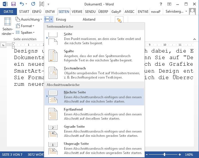The width and height of the screenshot is (199, 158).
Task: Open zoom dialog via 140% label
Action: click(189, 155)
